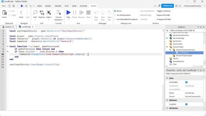206x116 pixels.
Task: Open the FILE menu
Action: point(4,6)
